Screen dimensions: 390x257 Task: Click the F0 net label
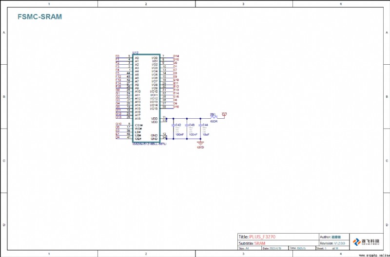tap(117, 56)
